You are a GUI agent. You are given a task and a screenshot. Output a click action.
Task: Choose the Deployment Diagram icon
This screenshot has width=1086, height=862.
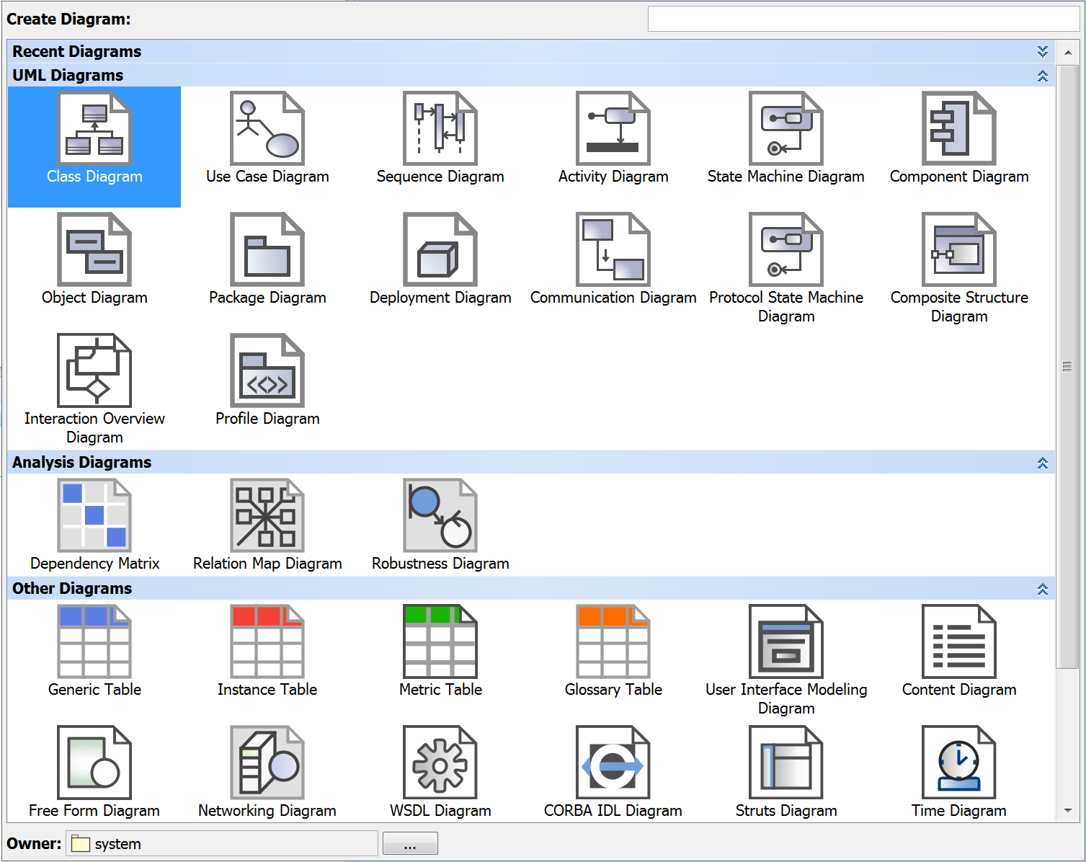coord(440,249)
